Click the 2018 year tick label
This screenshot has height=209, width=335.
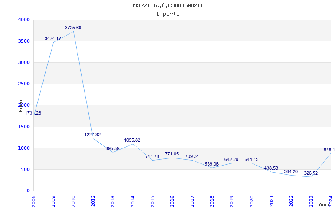coord(212,201)
